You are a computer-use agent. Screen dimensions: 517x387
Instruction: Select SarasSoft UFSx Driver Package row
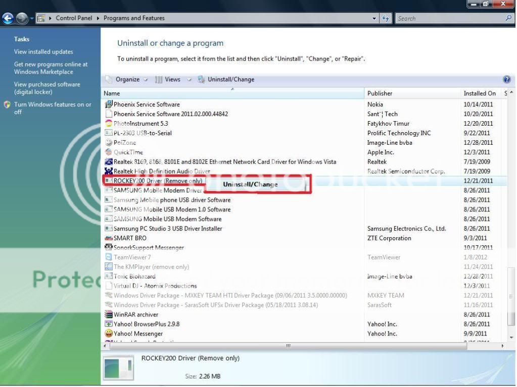coord(306,305)
